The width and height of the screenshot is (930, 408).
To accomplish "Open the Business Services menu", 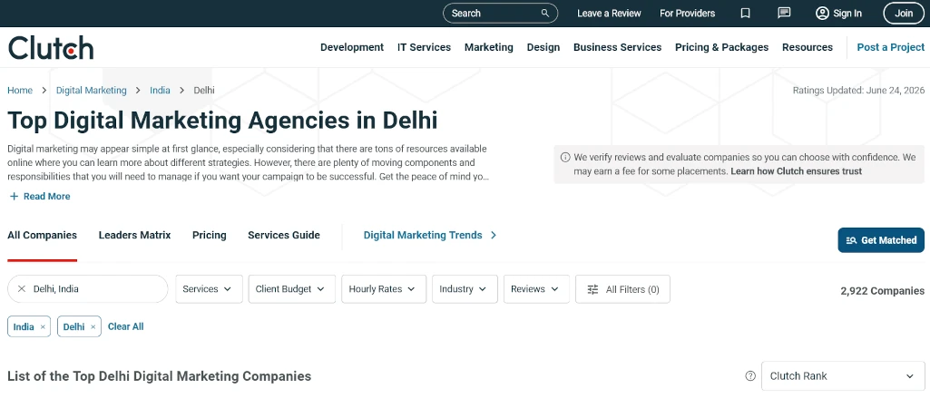I will 618,47.
